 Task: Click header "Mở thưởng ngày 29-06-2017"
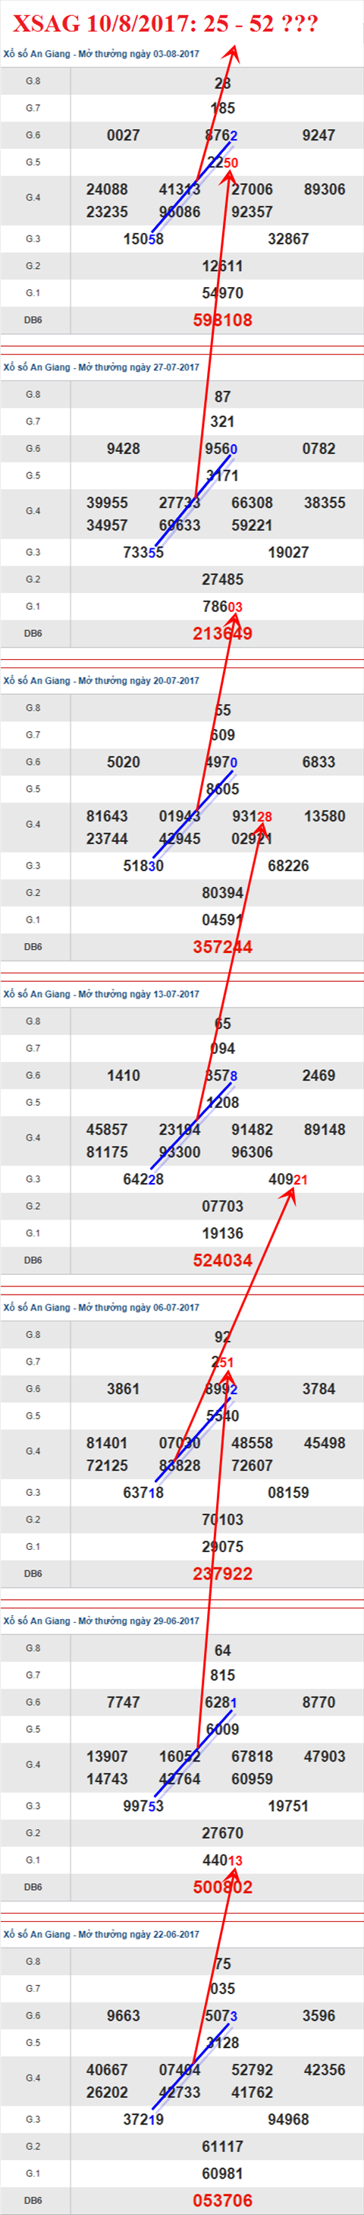point(138,1621)
